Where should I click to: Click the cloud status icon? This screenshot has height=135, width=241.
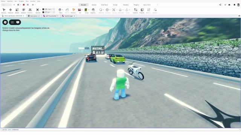(x=229, y=5)
